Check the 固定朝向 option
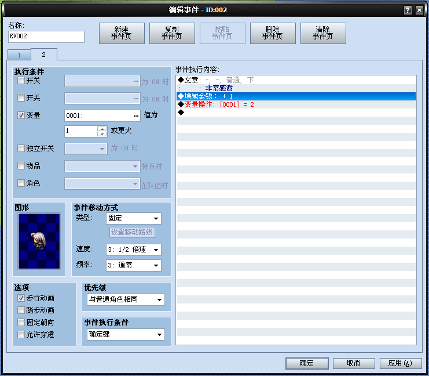This screenshot has width=429, height=376. click(21, 322)
